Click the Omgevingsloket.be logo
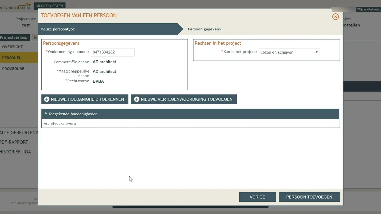Image resolution: width=381 pixels, height=214 pixels. point(15,6)
